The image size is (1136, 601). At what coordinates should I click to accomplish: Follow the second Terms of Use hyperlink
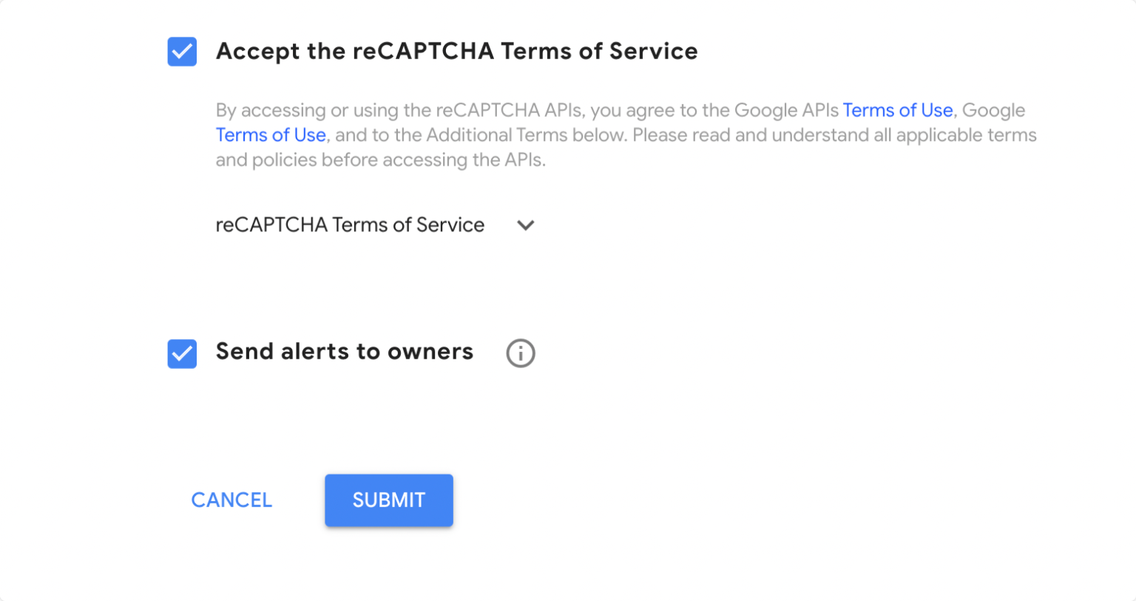pyautogui.click(x=271, y=135)
